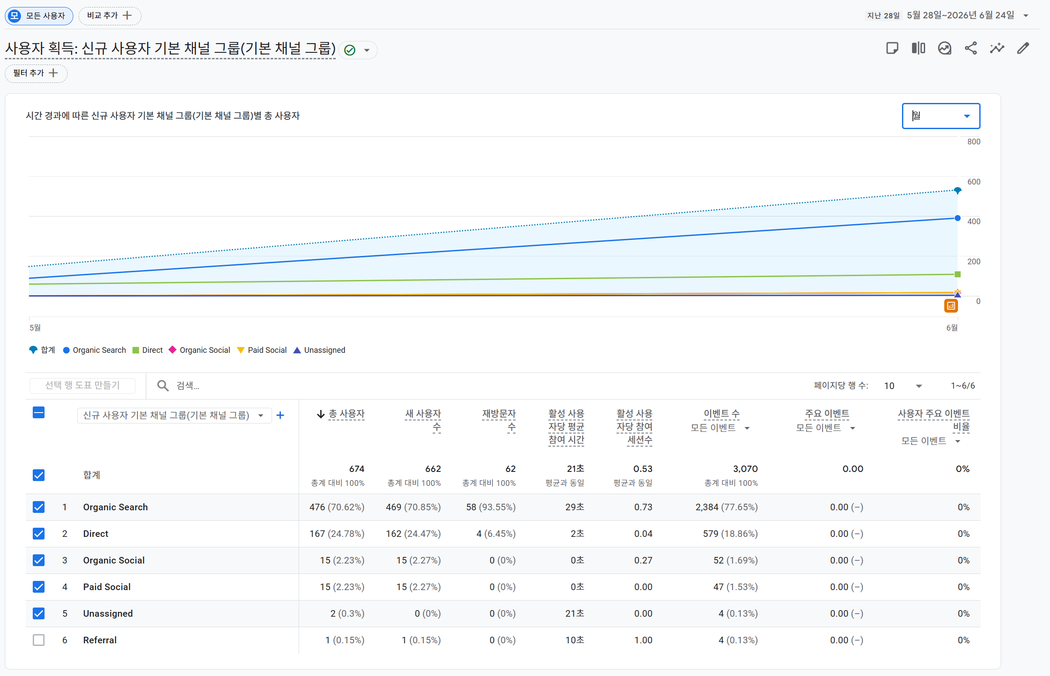Image resolution: width=1050 pixels, height=676 pixels.
Task: Open the Insights trend icon
Action: tap(944, 48)
